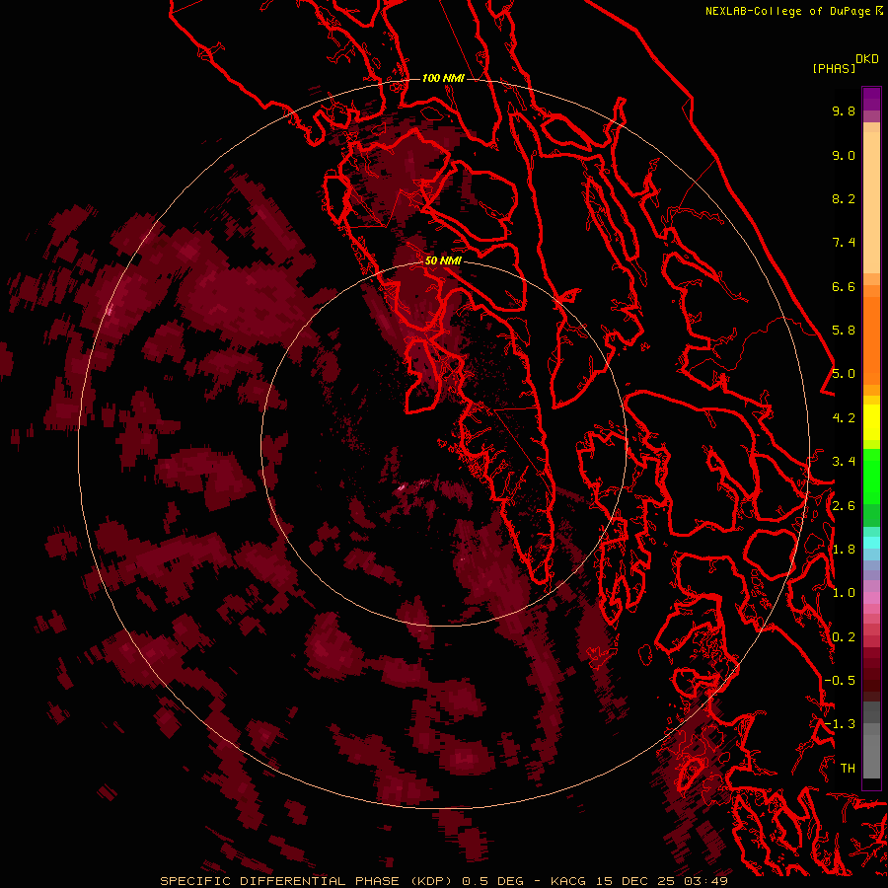Click the 1.8 scale value

click(844, 550)
